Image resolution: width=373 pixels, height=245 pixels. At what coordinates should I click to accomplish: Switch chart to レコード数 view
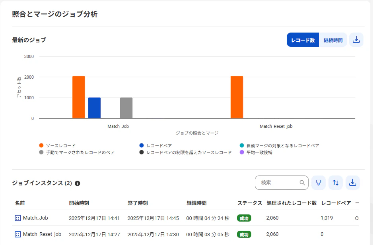(303, 40)
